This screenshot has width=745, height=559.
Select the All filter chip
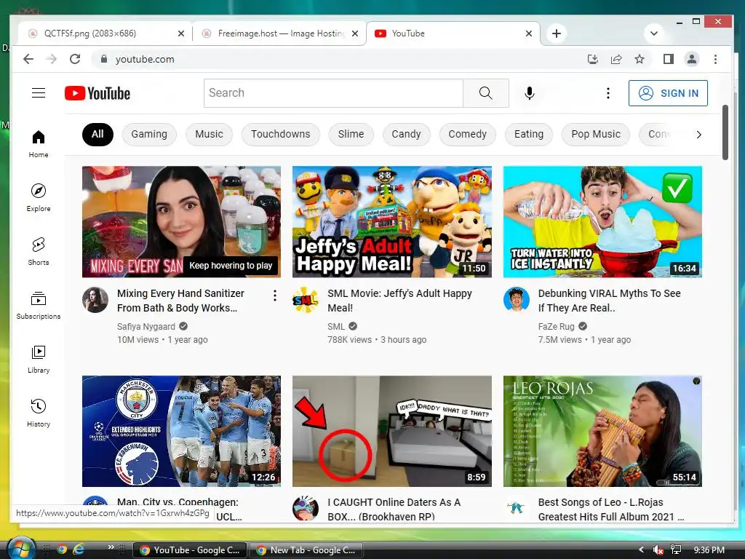[x=98, y=134]
